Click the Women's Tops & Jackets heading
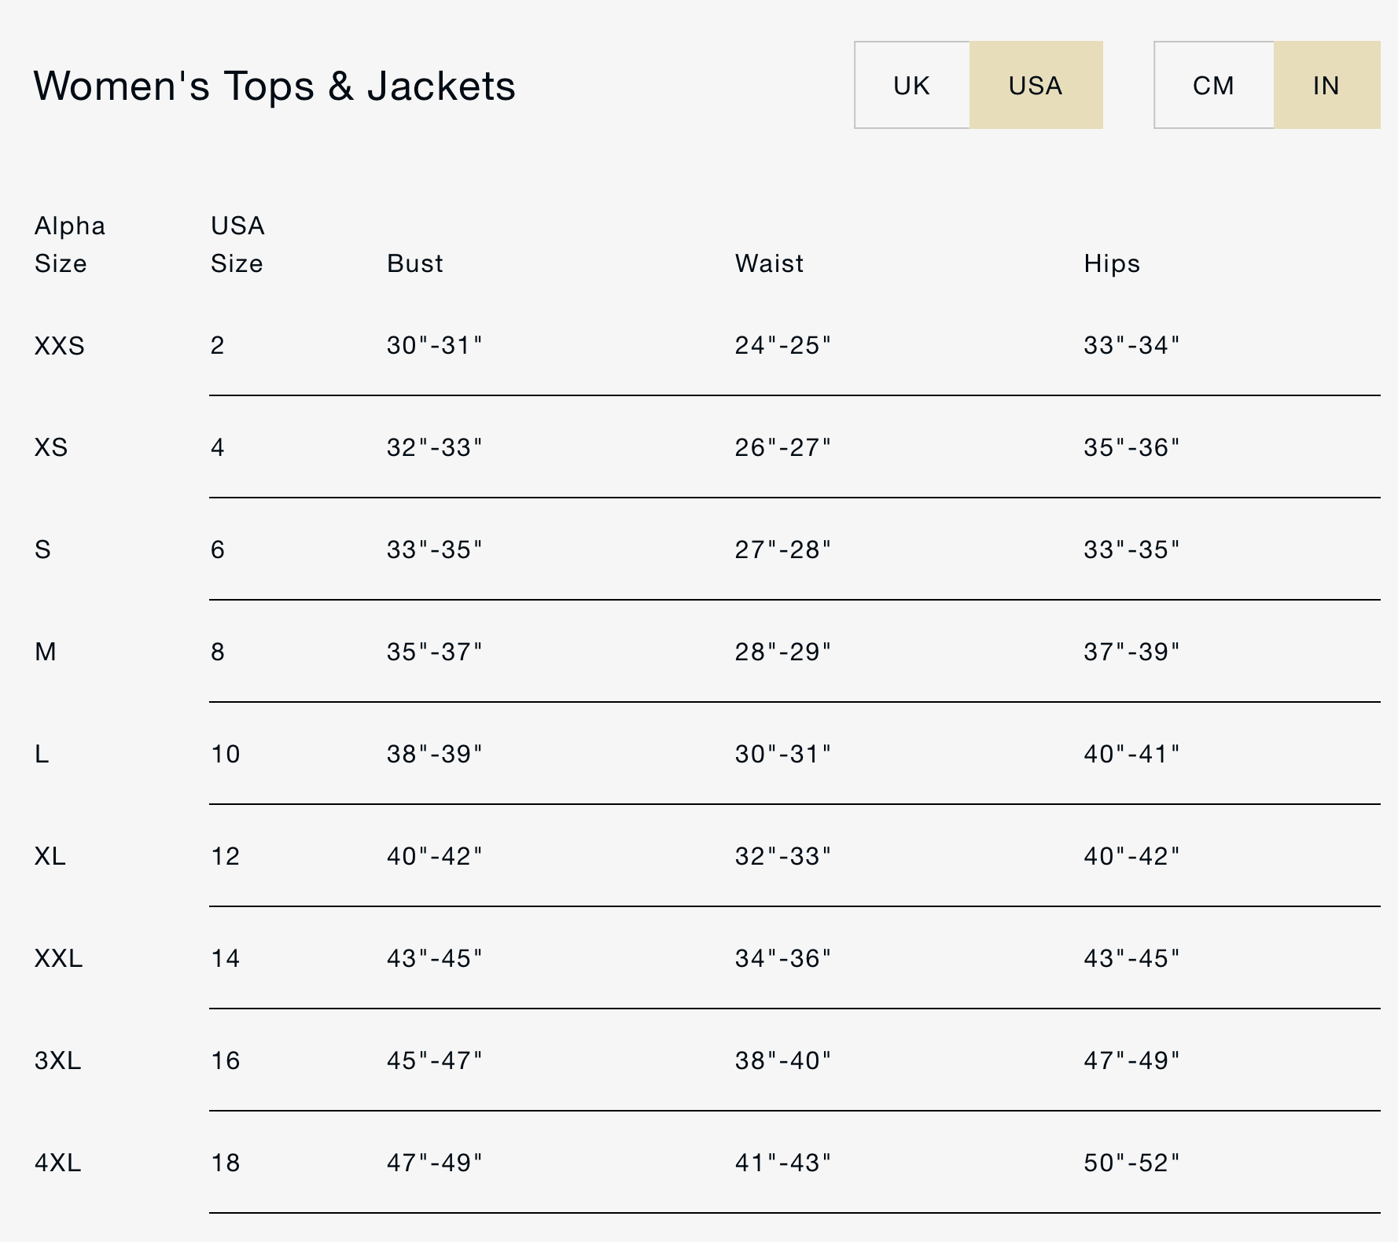Image resolution: width=1398 pixels, height=1242 pixels. click(x=274, y=86)
